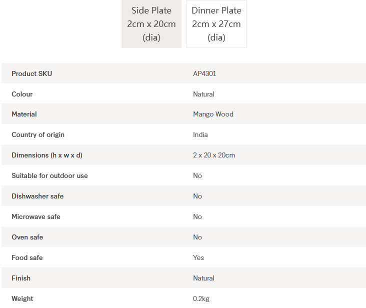Click the Suitable for outdoor use label
The height and width of the screenshot is (308, 366).
[x=49, y=175]
